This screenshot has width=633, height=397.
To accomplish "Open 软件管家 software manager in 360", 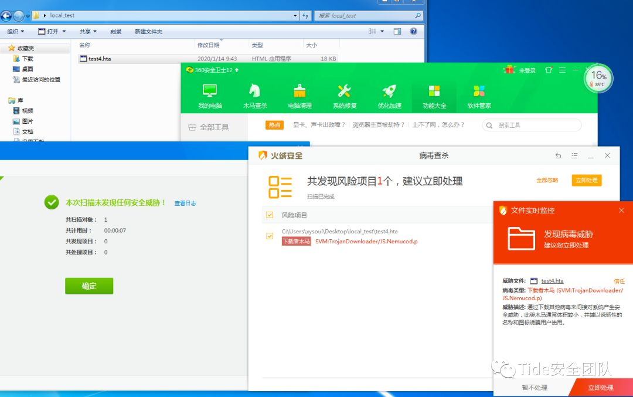I will click(x=479, y=97).
